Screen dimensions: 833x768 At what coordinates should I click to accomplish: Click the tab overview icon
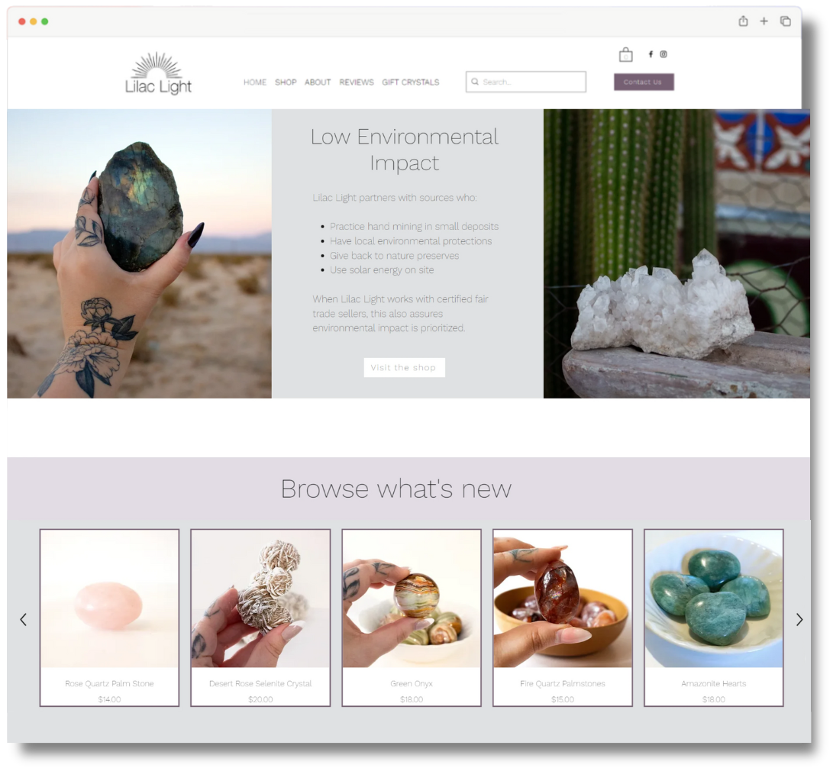(x=785, y=21)
